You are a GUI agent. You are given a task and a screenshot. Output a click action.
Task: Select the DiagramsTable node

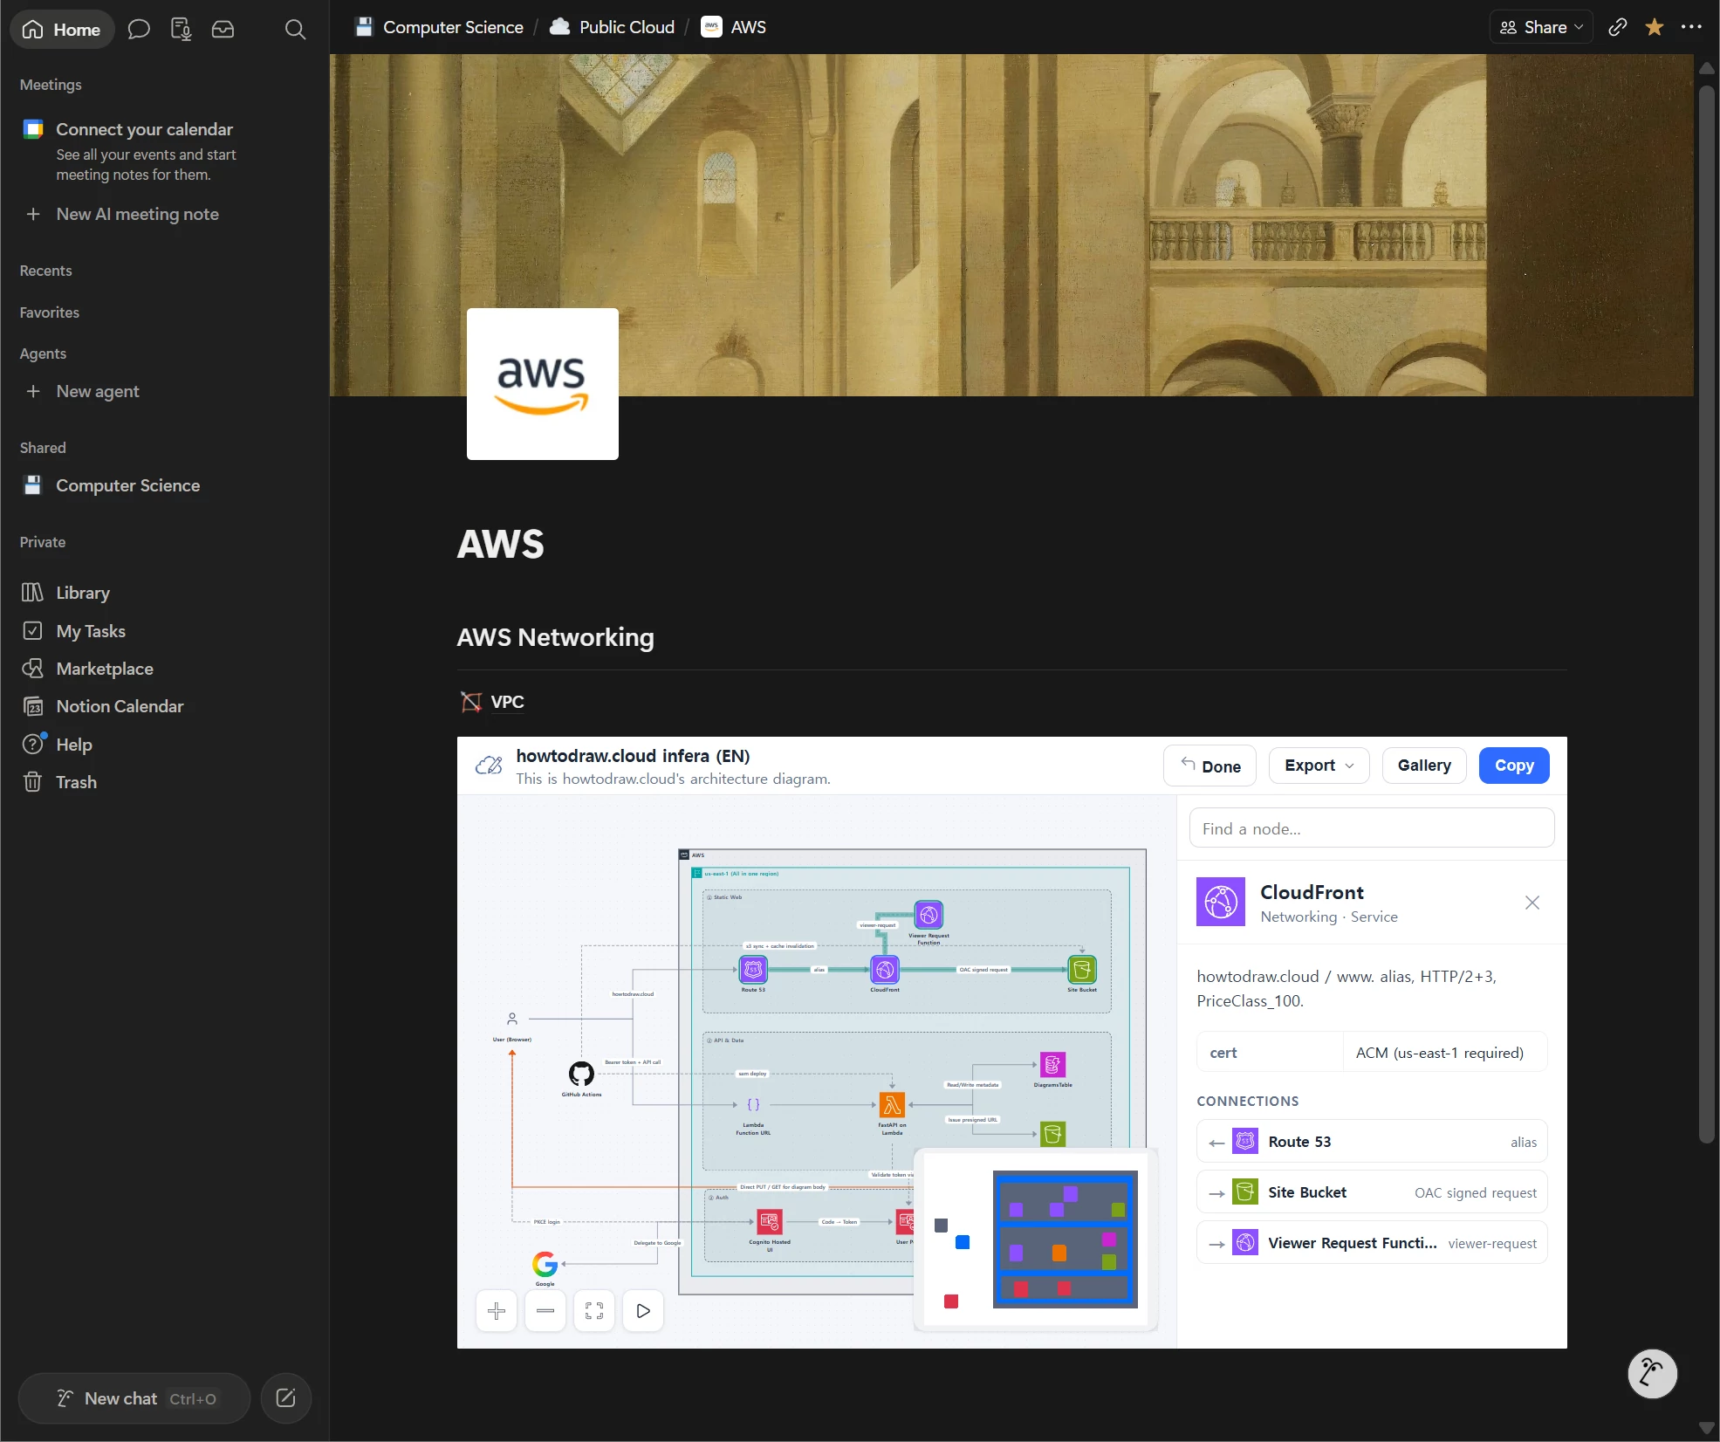coord(1053,1065)
